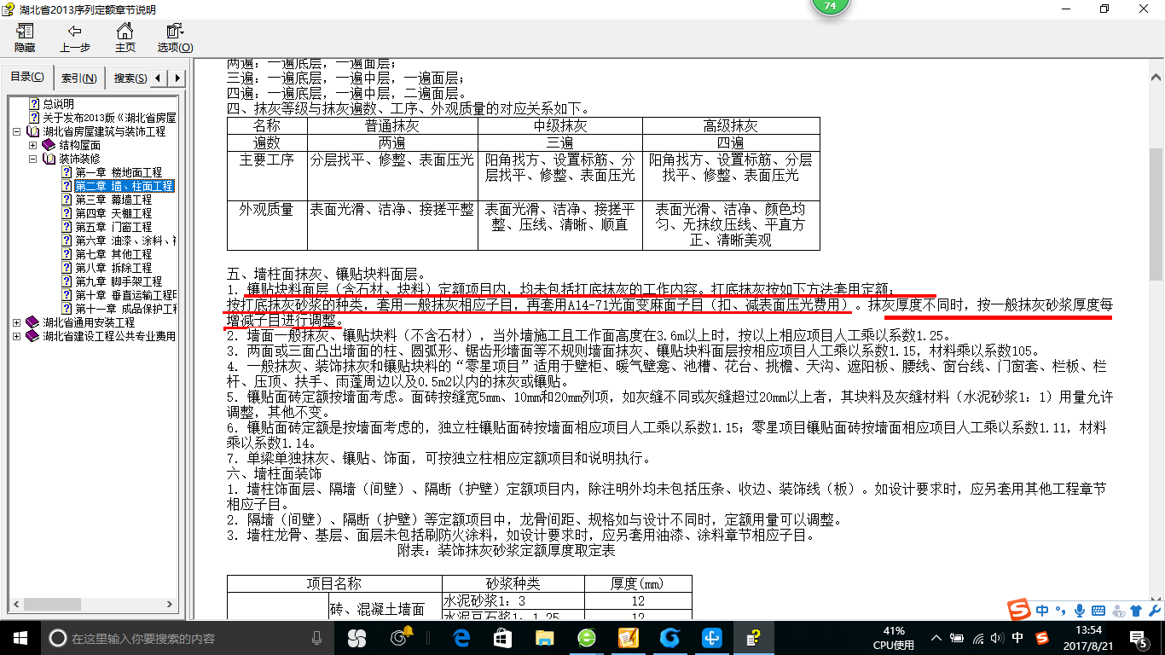Open the Home (主页) page
1165x655 pixels.
coord(125,38)
